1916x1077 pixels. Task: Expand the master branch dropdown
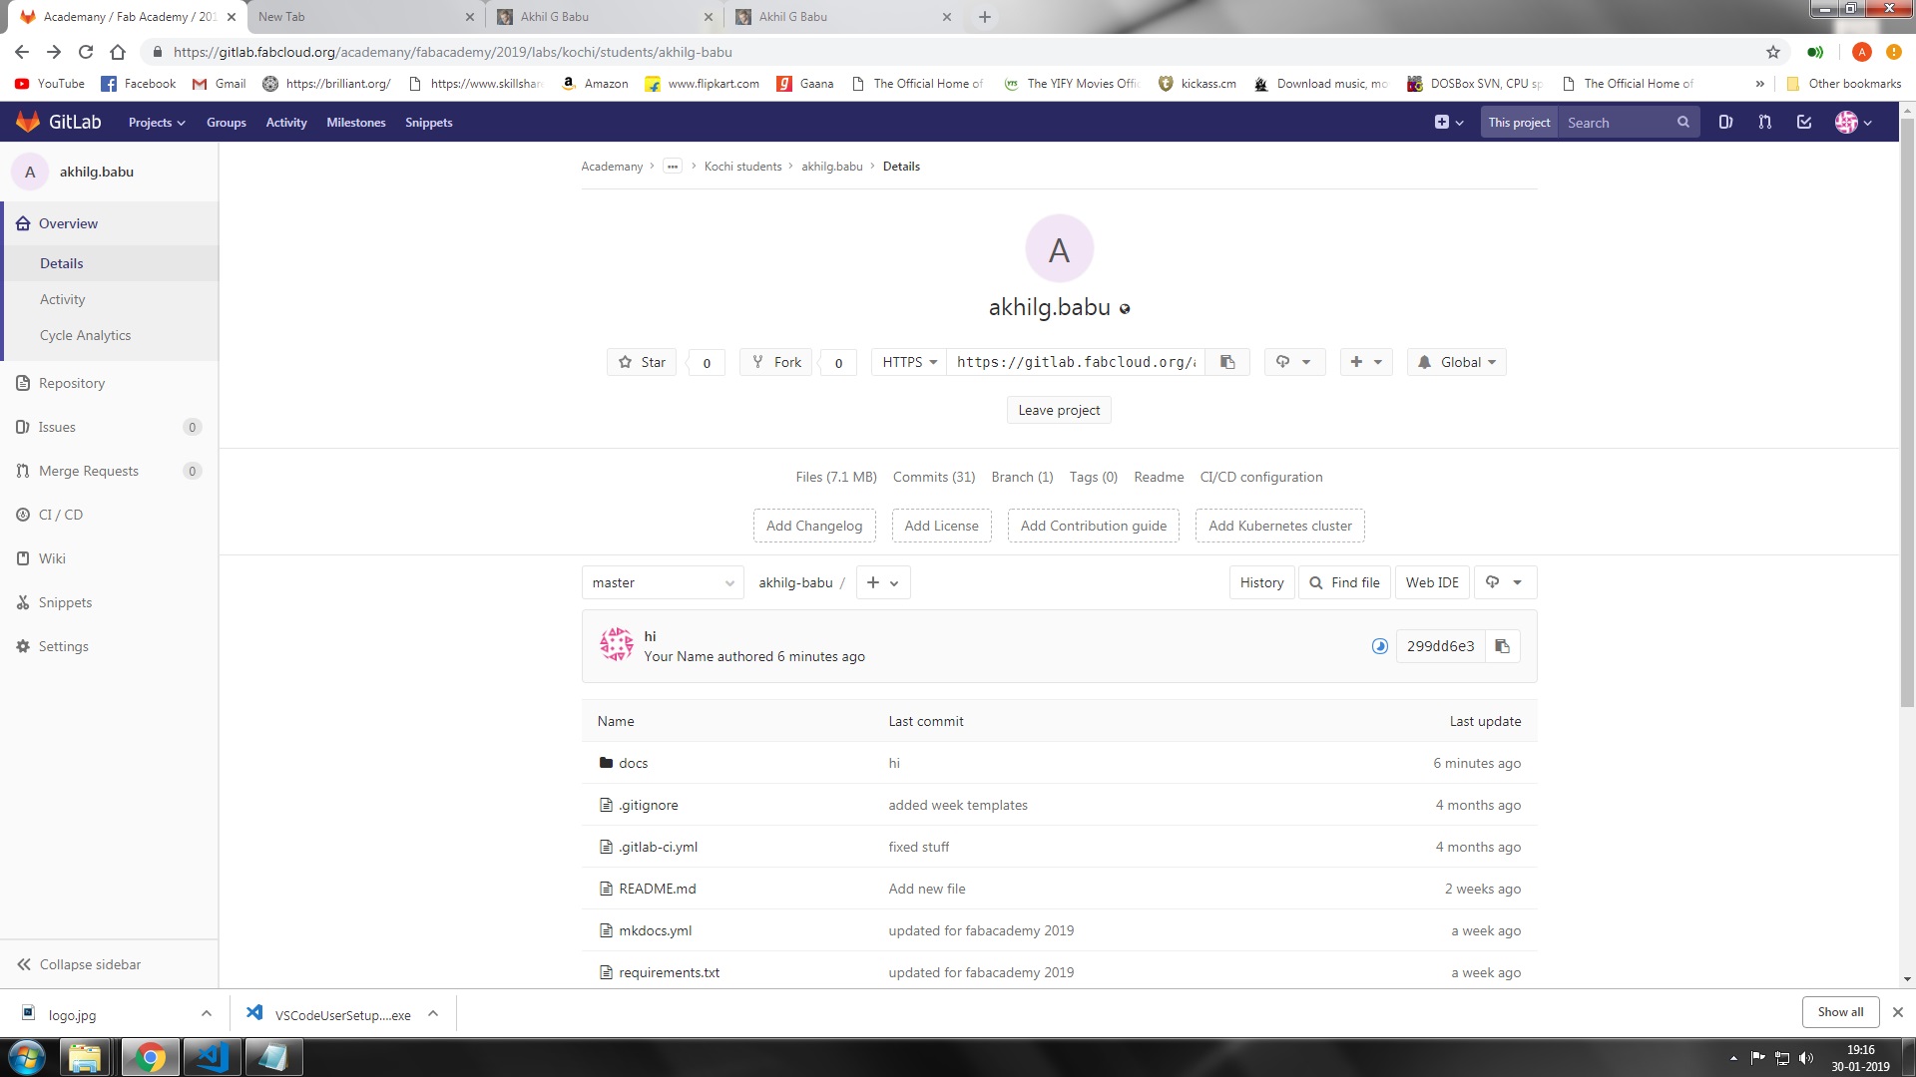(x=662, y=582)
